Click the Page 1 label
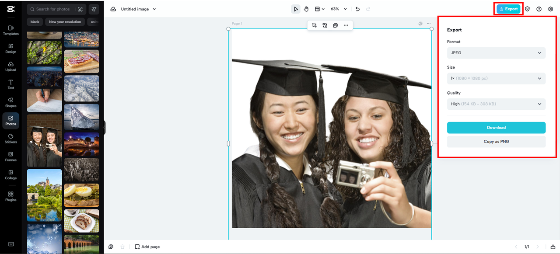 pos(237,24)
